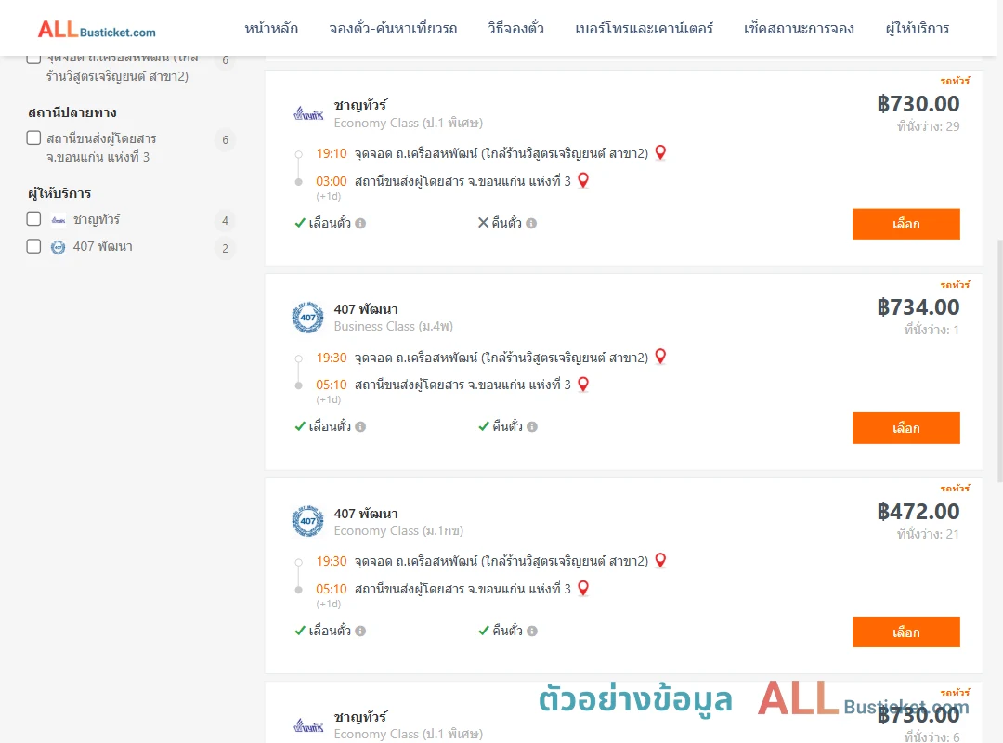The width and height of the screenshot is (1003, 743).
Task: Click seats available text ที่นั่งว่าง: 1
Action: click(x=931, y=331)
